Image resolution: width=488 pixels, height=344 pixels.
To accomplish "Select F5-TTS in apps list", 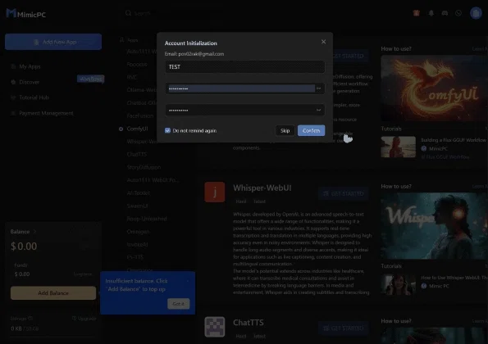I will point(135,257).
